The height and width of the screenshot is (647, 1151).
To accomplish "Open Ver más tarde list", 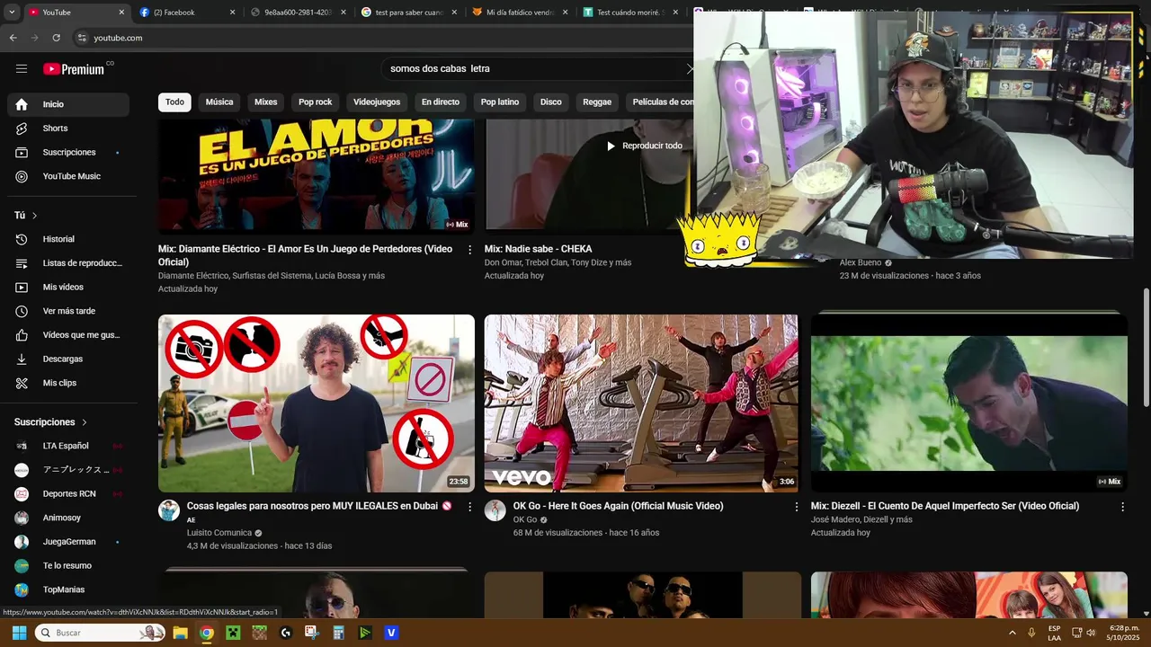I will click(68, 311).
